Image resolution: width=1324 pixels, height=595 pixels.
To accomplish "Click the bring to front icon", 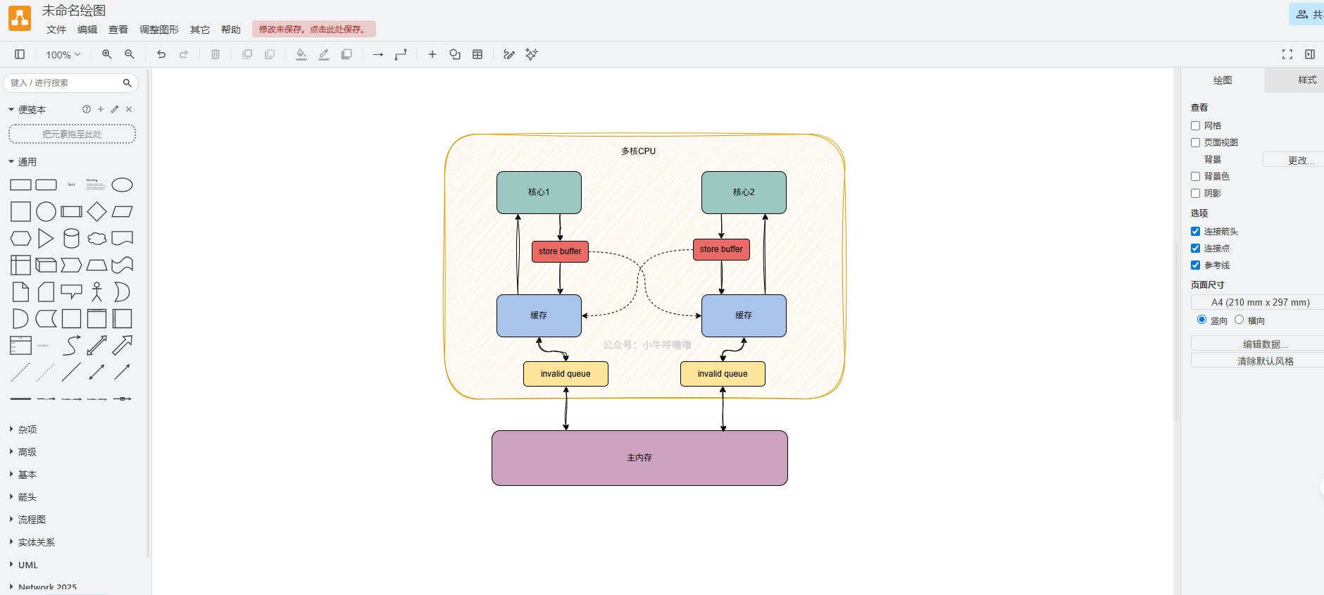I will coord(247,54).
